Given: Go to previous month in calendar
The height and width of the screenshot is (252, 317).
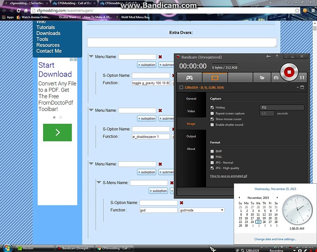Looking at the screenshot, I should click(239, 197).
